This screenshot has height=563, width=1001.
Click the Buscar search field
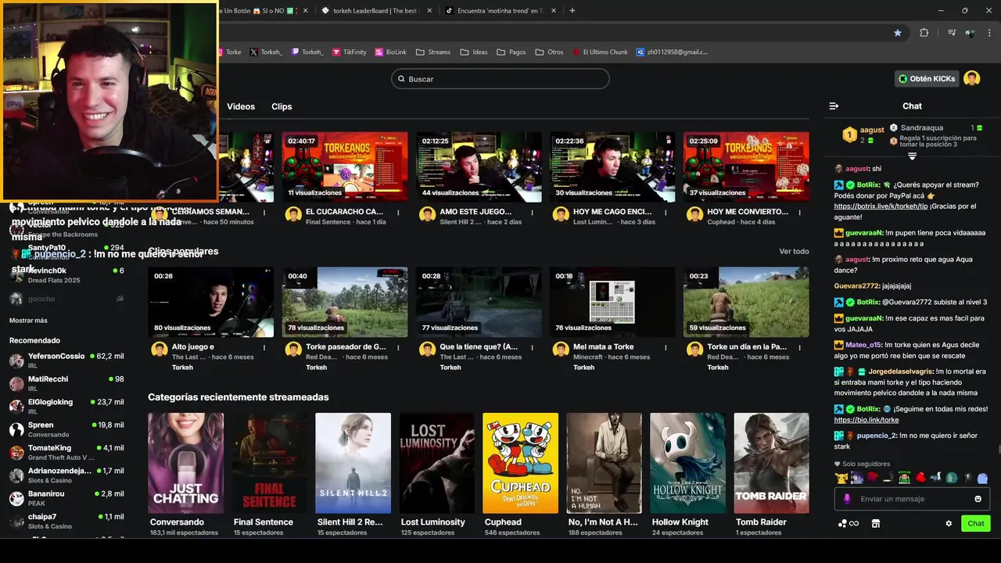[500, 79]
